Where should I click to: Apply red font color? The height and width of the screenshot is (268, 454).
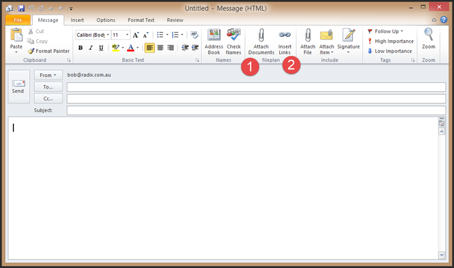click(x=130, y=48)
